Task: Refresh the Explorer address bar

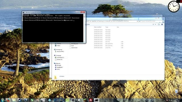Action: pos(139,21)
